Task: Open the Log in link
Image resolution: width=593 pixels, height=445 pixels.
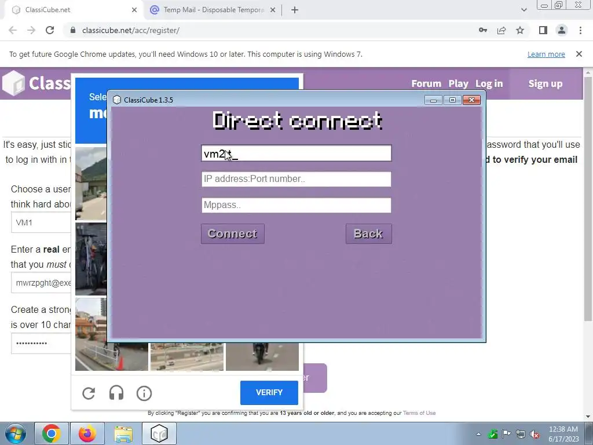Action: click(x=489, y=83)
